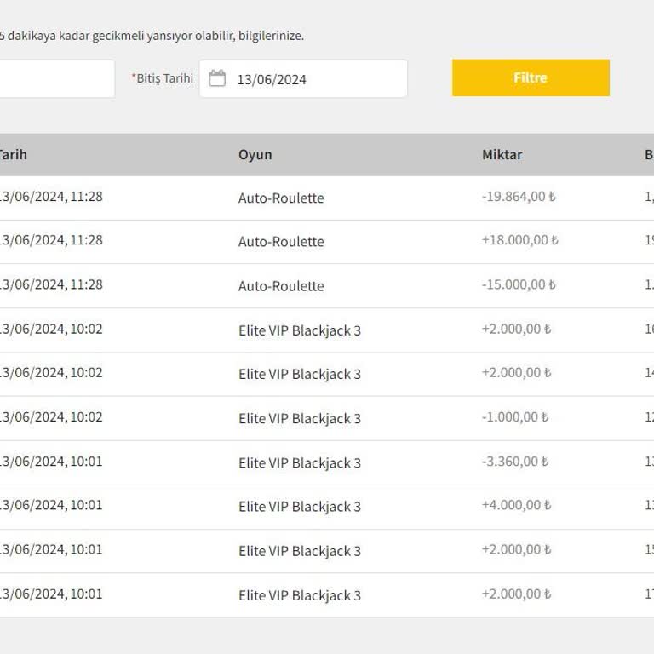
Task: Click the Miktar column header
Action: click(x=502, y=155)
